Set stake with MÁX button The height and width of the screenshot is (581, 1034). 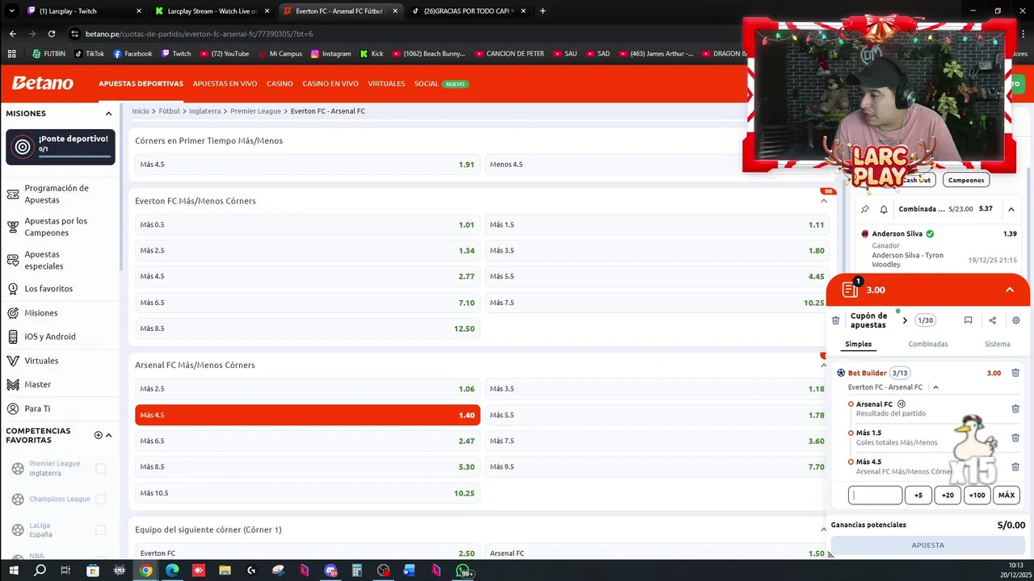[1007, 495]
